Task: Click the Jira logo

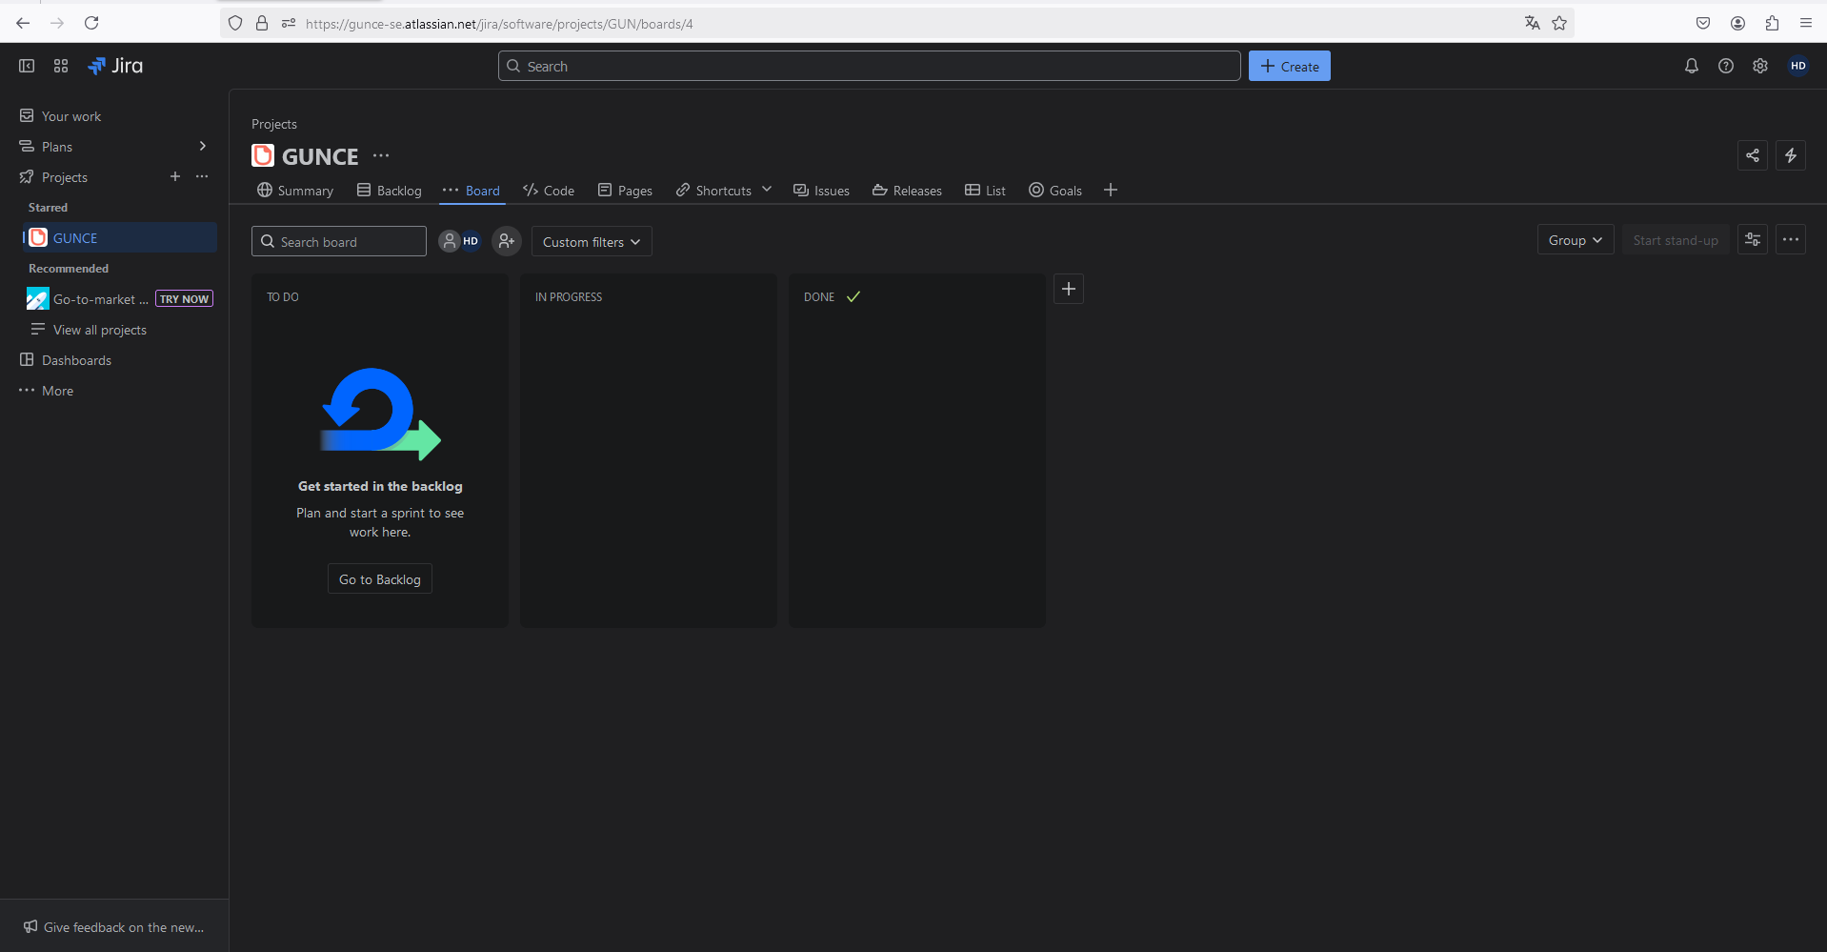Action: [x=115, y=66]
